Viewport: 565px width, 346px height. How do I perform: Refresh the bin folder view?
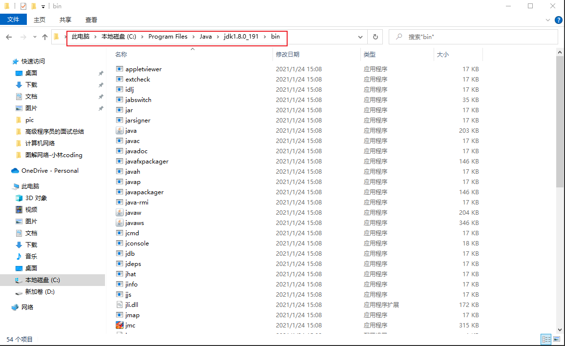click(x=376, y=37)
